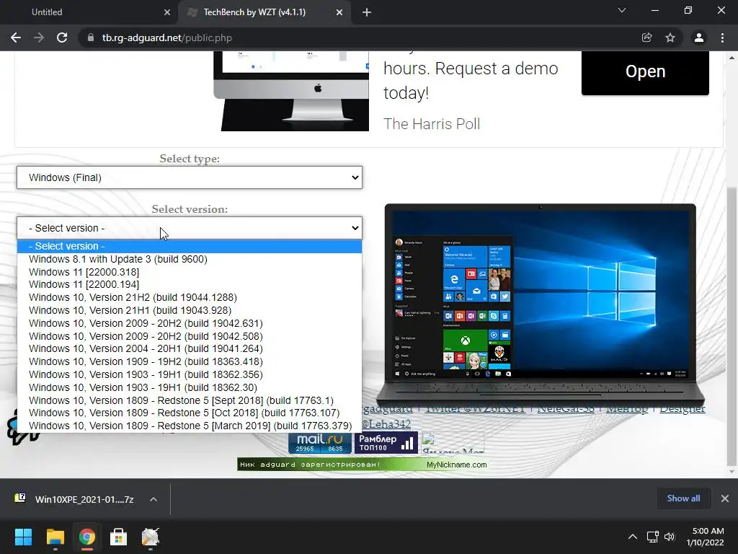Open Chrome three-dot menu
Image resolution: width=738 pixels, height=554 pixels.
(722, 38)
